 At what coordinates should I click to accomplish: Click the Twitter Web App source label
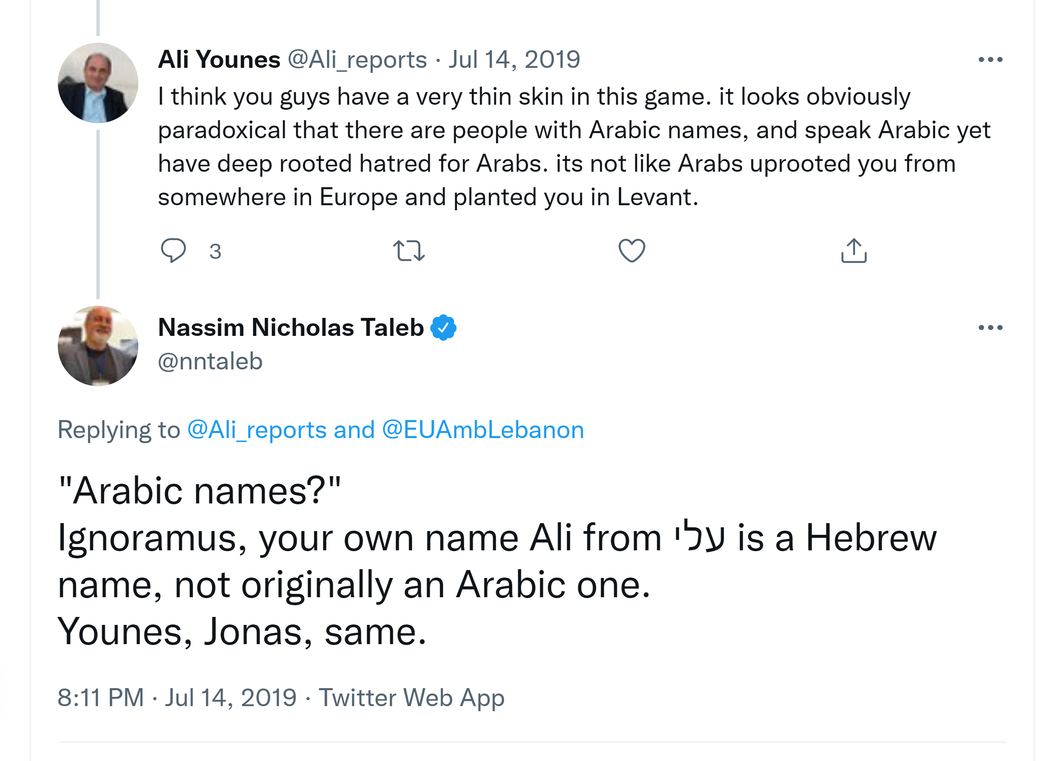[412, 697]
